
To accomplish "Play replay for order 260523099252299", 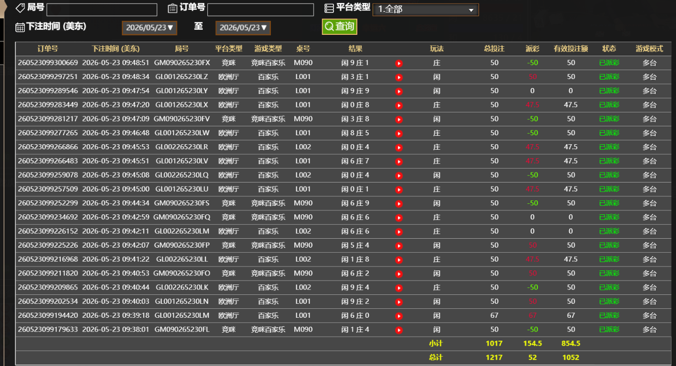I will [399, 203].
